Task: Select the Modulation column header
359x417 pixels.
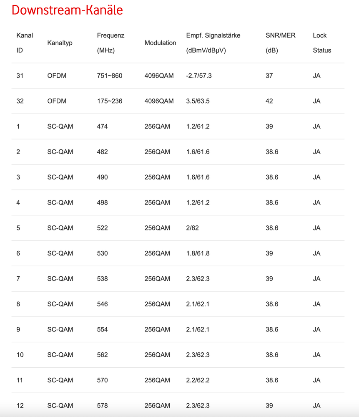Action: point(160,43)
